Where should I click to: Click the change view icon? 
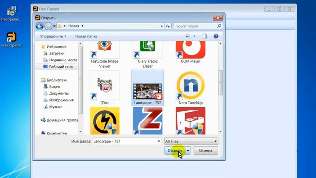coord(188,36)
